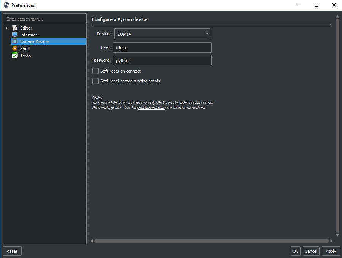Click the Reset button
The height and width of the screenshot is (258, 342).
pos(12,251)
